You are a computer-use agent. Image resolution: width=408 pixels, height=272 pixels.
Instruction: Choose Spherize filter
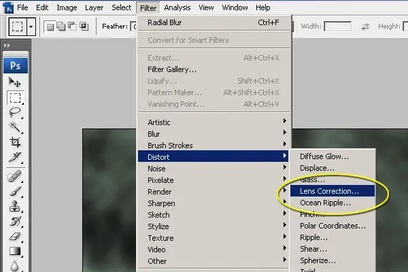pos(333,260)
